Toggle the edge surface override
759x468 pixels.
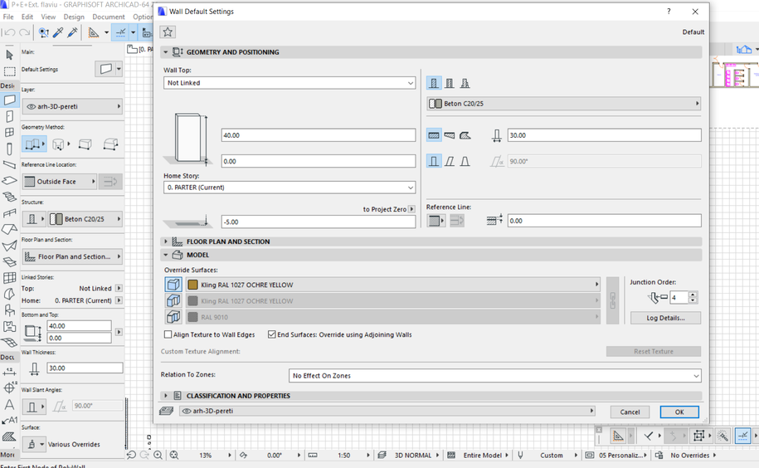click(173, 301)
